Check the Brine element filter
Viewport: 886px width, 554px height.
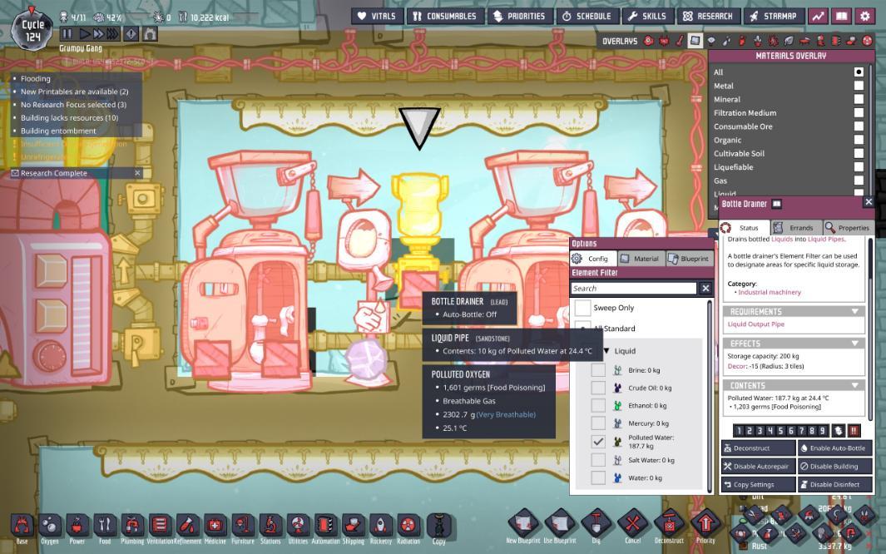(x=598, y=370)
